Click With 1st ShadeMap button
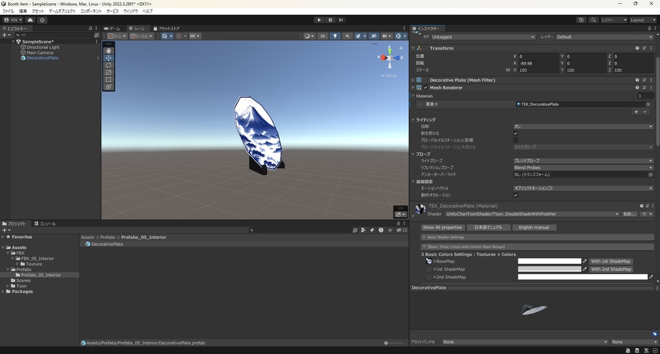This screenshot has height=354, width=660. point(611,261)
